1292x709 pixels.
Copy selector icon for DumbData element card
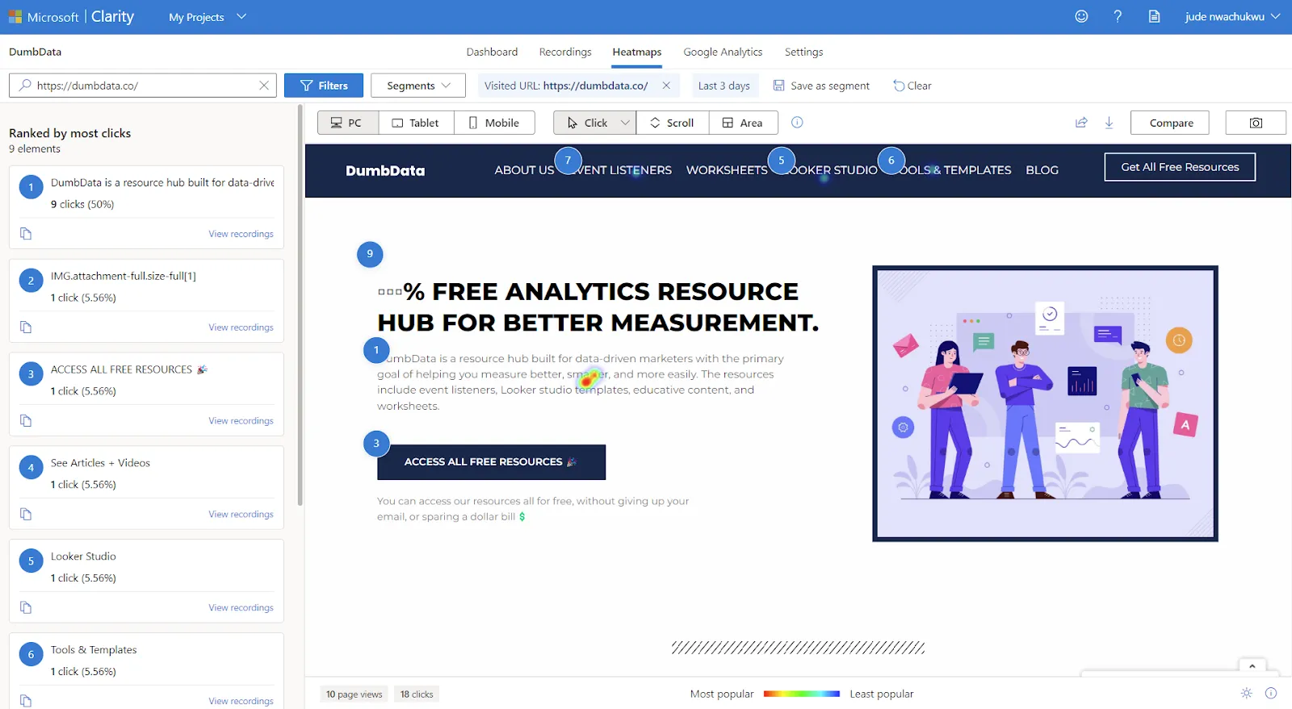point(26,234)
